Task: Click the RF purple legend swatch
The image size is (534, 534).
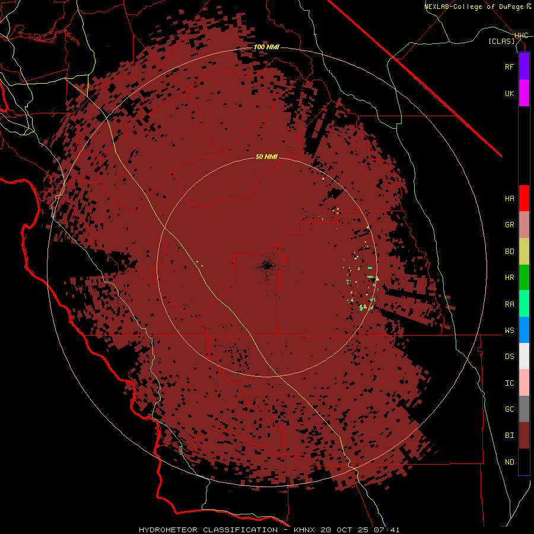Action: pyautogui.click(x=524, y=66)
